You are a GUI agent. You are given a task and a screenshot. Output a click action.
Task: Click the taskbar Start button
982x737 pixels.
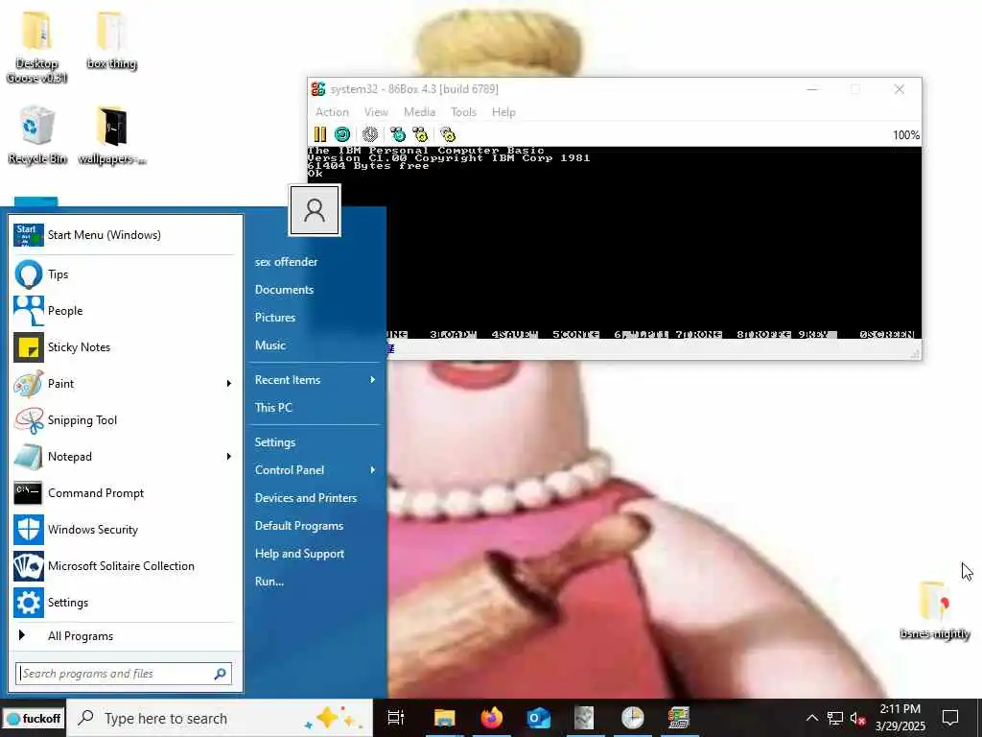[34, 719]
